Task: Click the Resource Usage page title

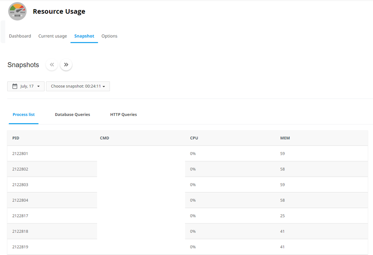Action: (59, 12)
